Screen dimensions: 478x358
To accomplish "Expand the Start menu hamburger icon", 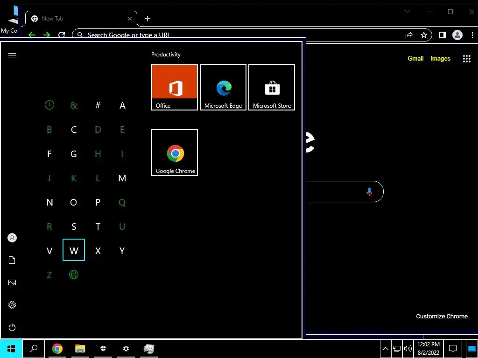I will pyautogui.click(x=12, y=55).
